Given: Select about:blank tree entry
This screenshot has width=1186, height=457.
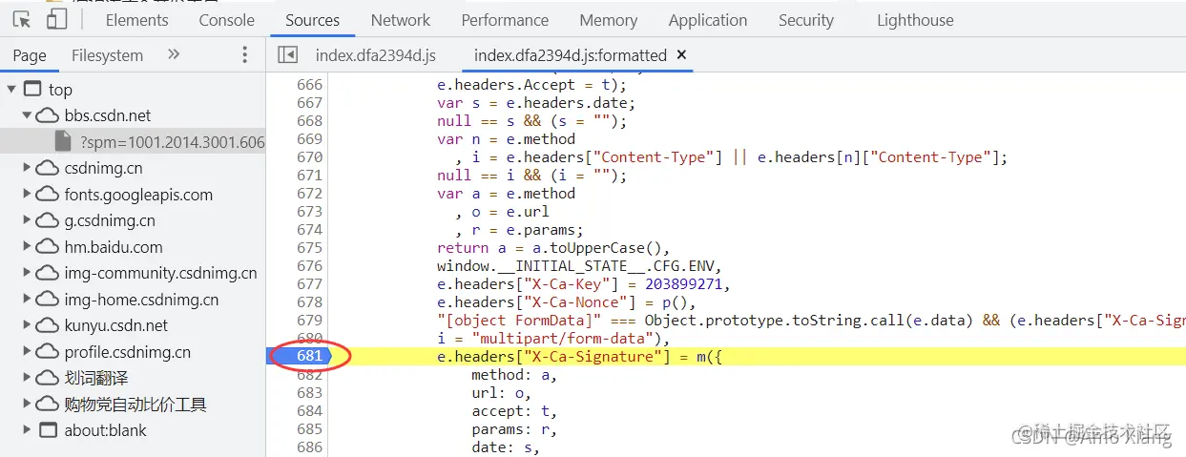Looking at the screenshot, I should coord(106,430).
